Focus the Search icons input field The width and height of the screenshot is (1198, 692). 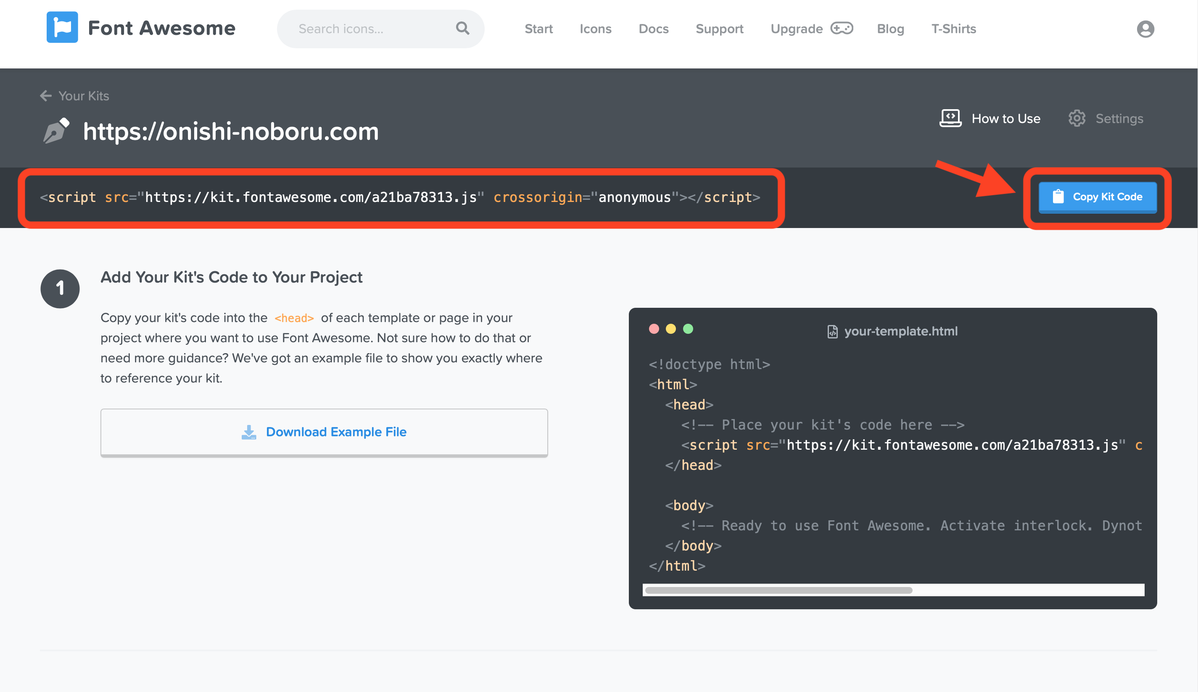[380, 29]
